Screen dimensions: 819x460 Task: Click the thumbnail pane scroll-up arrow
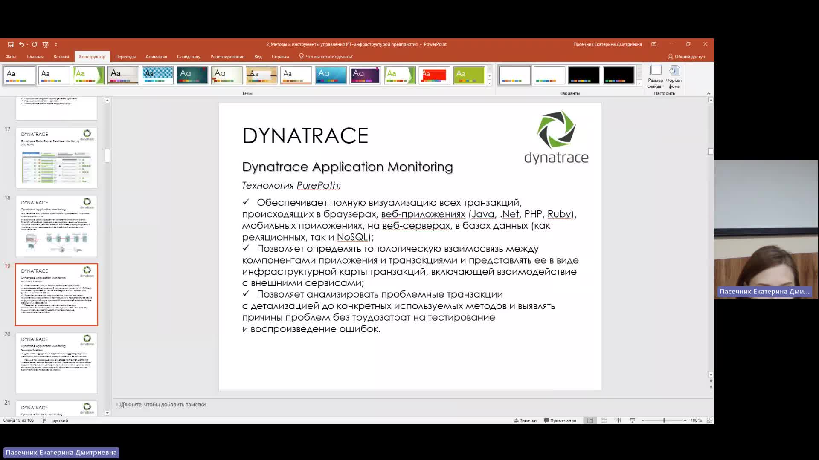pyautogui.click(x=107, y=100)
